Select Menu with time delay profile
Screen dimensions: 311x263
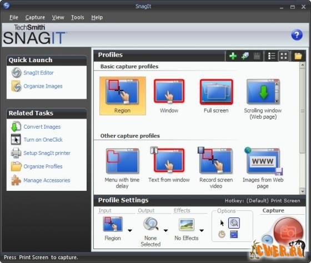pos(122,168)
